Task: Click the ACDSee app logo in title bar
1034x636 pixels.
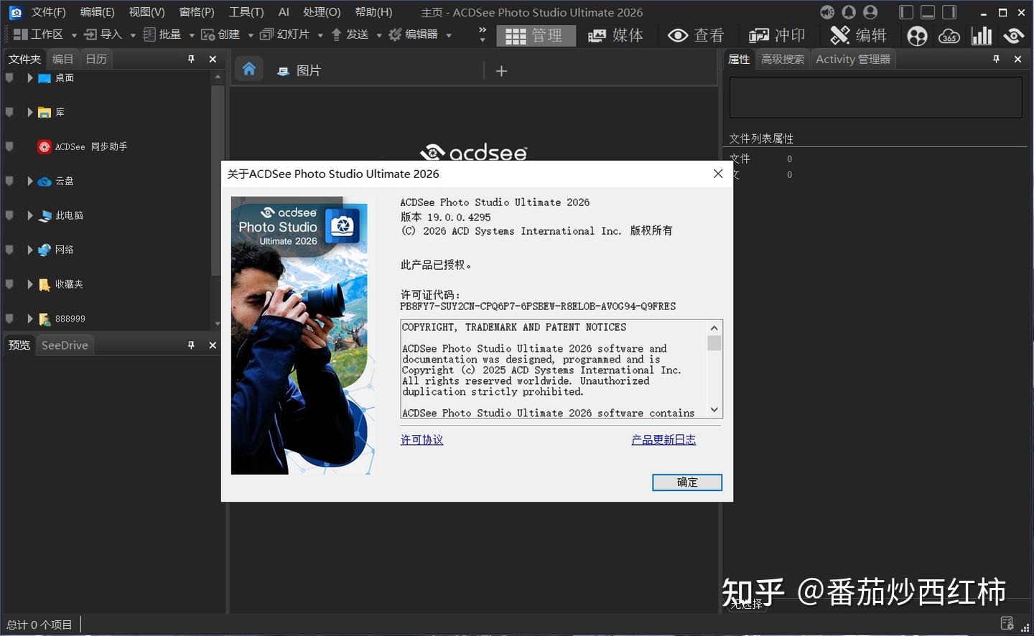Action: pyautogui.click(x=15, y=12)
